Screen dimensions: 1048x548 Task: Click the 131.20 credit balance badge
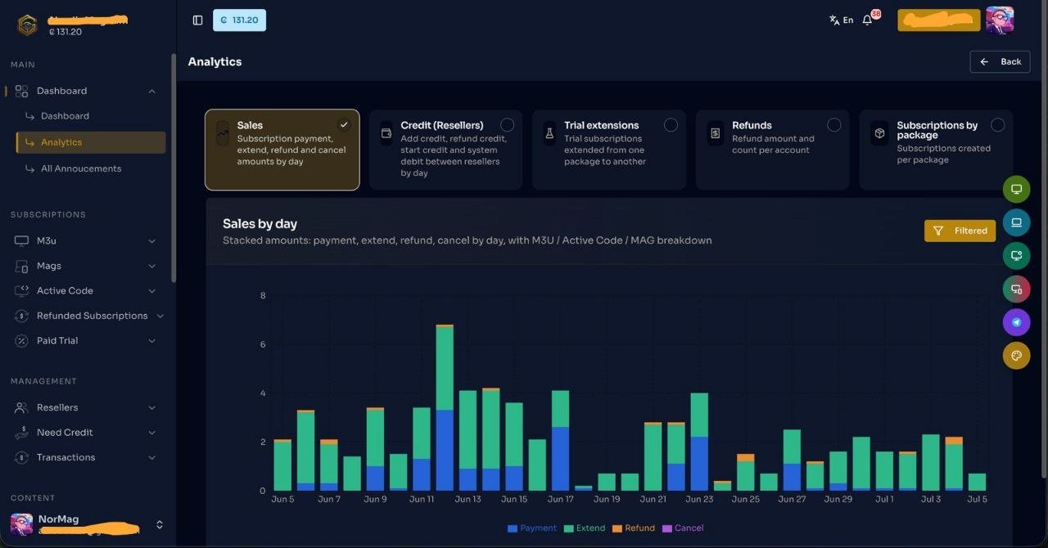click(x=239, y=20)
